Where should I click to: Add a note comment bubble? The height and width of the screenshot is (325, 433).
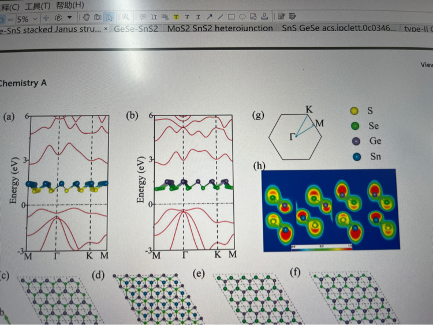(x=143, y=17)
